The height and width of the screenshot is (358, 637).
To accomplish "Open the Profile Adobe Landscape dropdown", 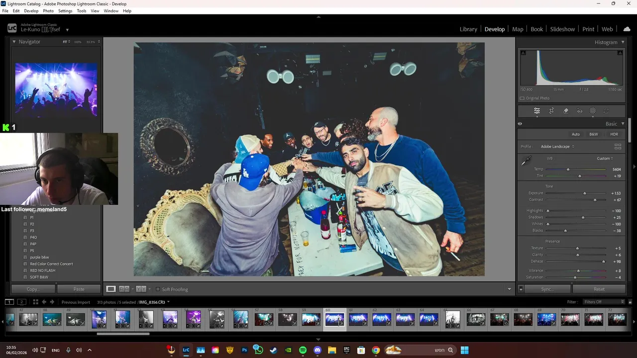I will [x=557, y=147].
